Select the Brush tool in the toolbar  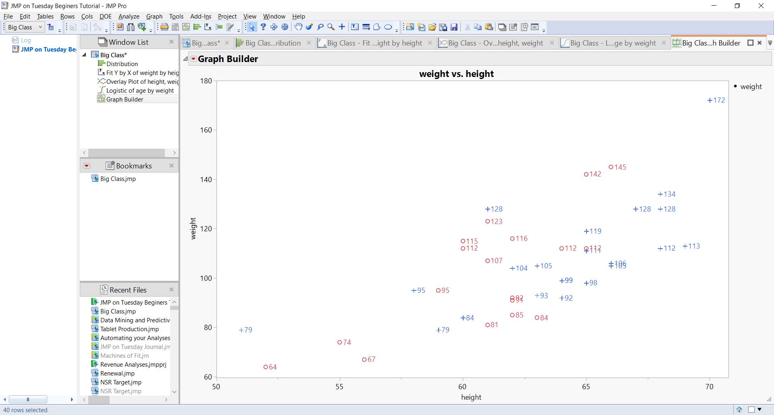point(309,27)
